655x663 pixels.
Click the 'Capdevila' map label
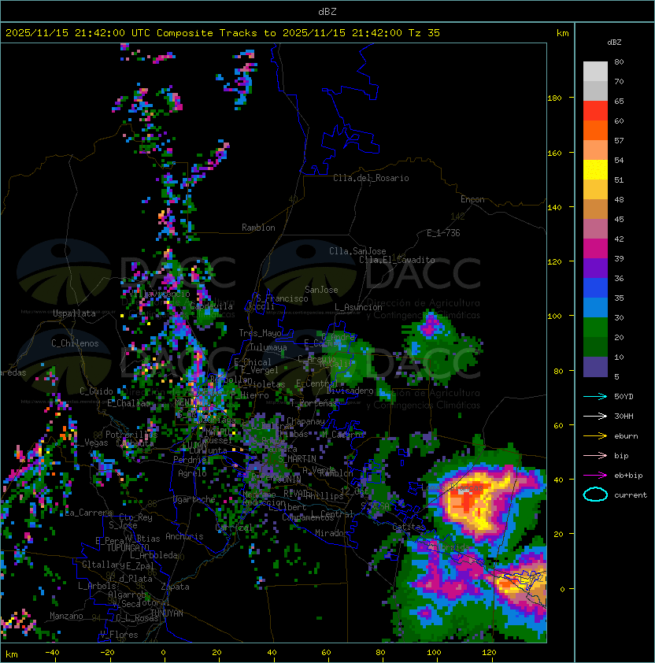212,306
